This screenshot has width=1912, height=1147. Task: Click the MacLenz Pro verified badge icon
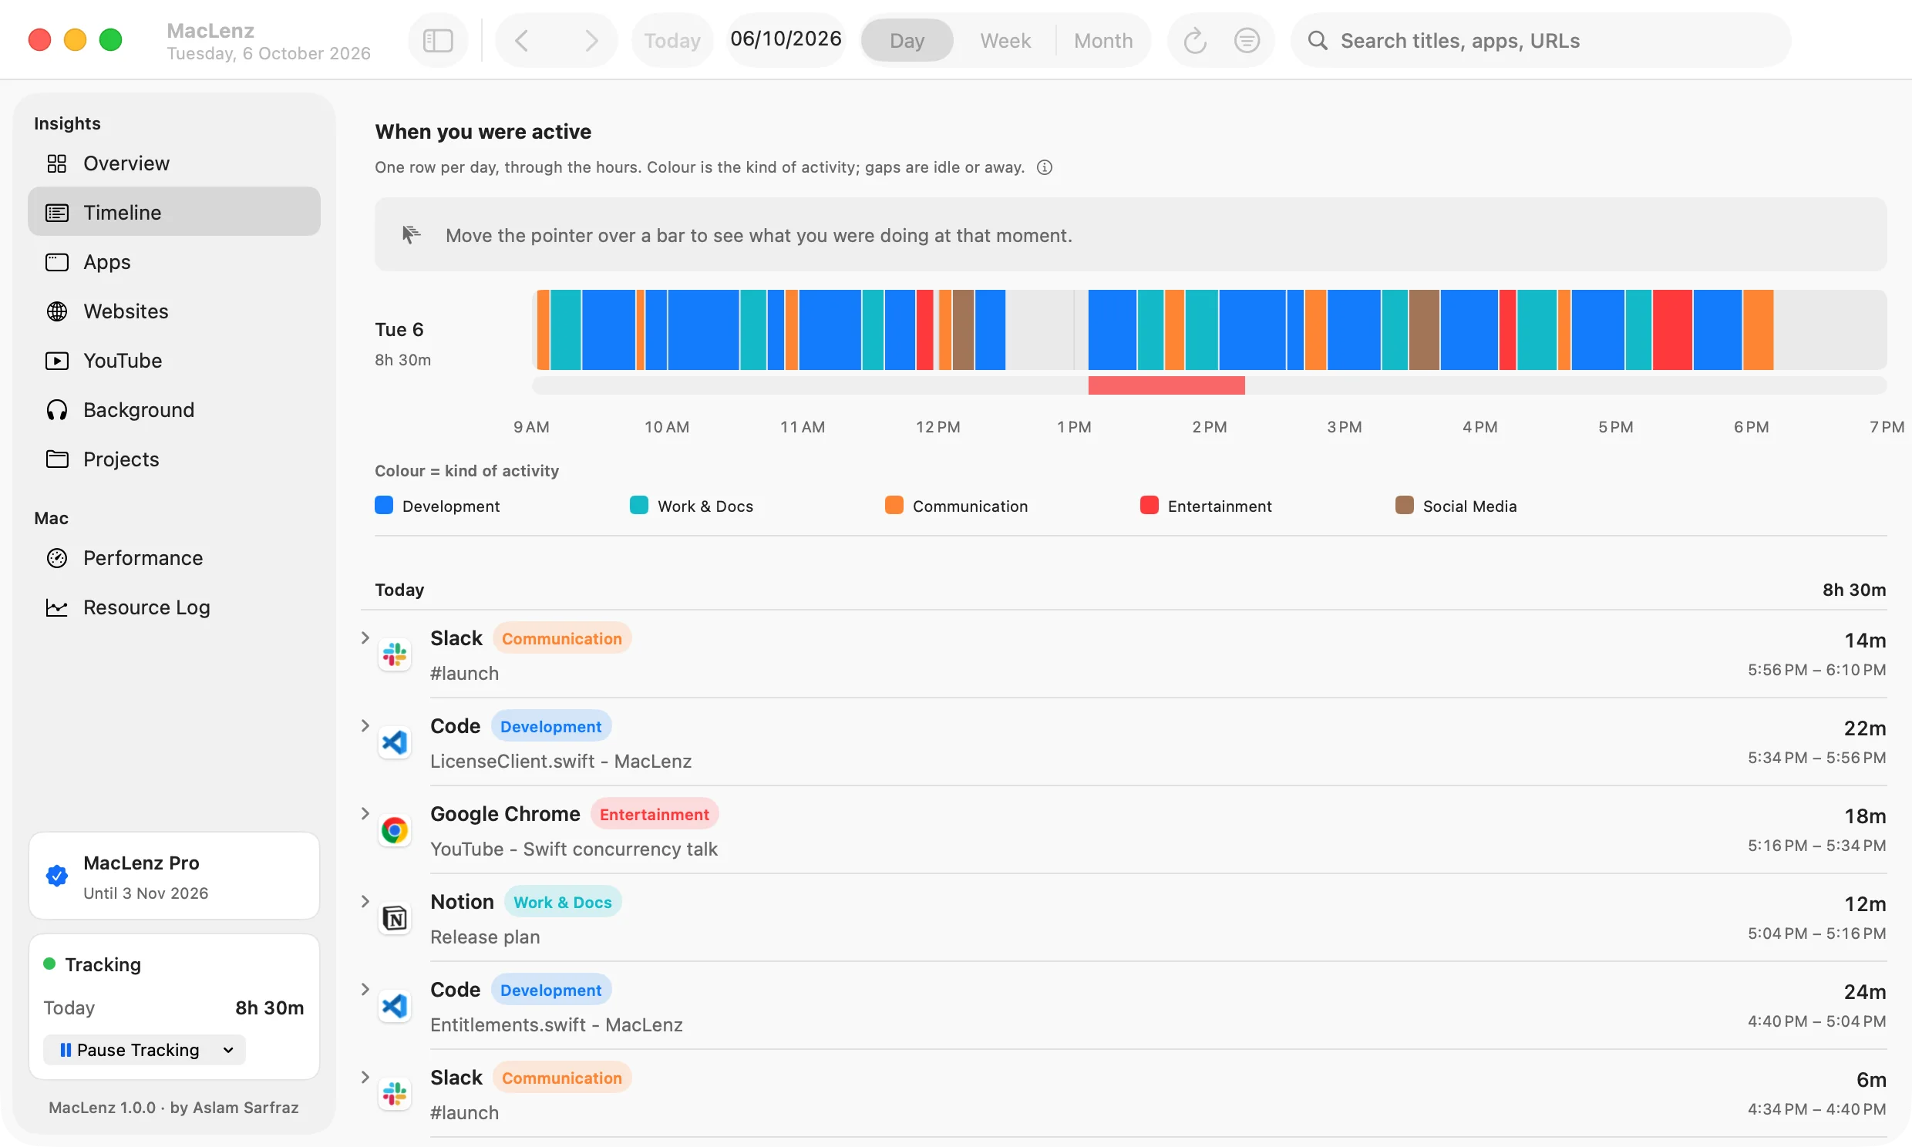click(x=57, y=876)
